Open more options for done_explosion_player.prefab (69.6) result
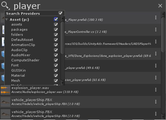This screenshot has width=166, height=120. coord(156,54)
